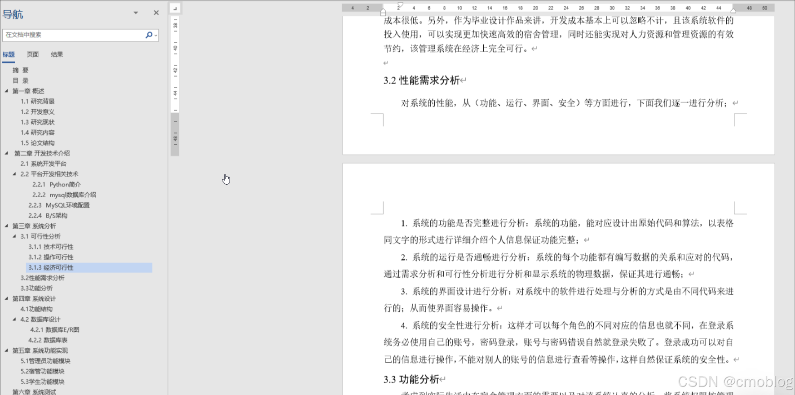Collapse the 第四章 系统设计 heading

tap(6, 298)
